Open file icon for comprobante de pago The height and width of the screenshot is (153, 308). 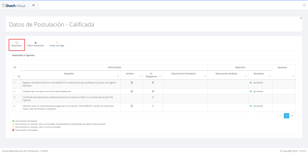pos(131,106)
